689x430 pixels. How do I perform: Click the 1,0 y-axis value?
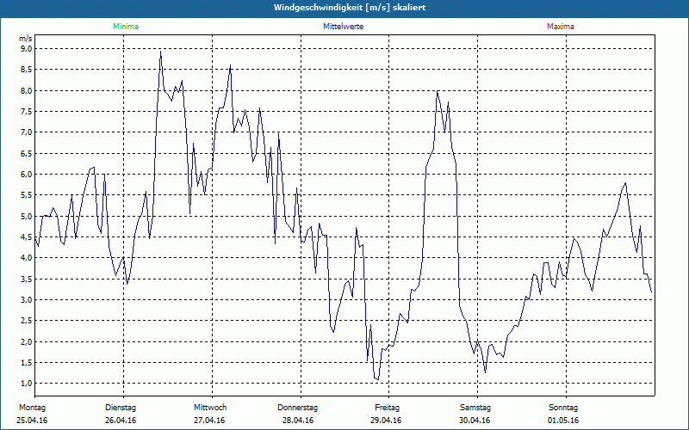[x=27, y=383]
